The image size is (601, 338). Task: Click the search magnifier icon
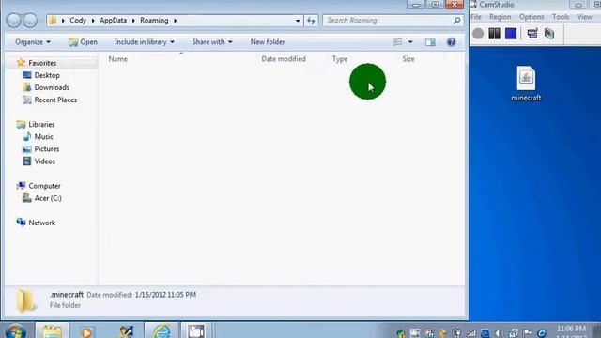click(456, 21)
